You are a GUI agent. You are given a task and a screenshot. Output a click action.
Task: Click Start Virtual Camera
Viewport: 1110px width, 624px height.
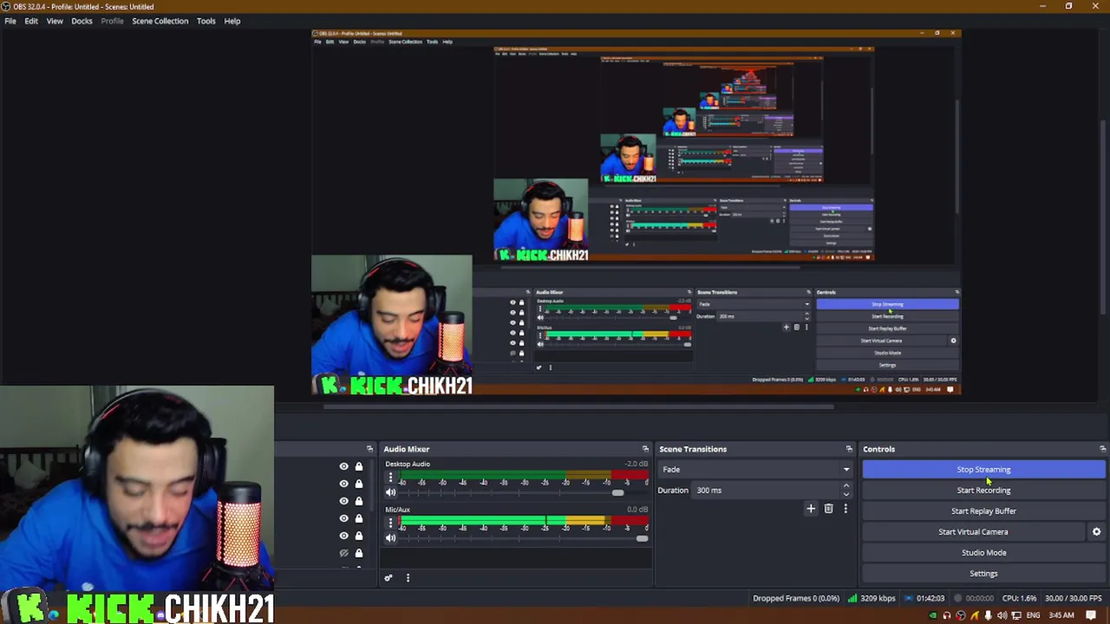[x=973, y=532]
